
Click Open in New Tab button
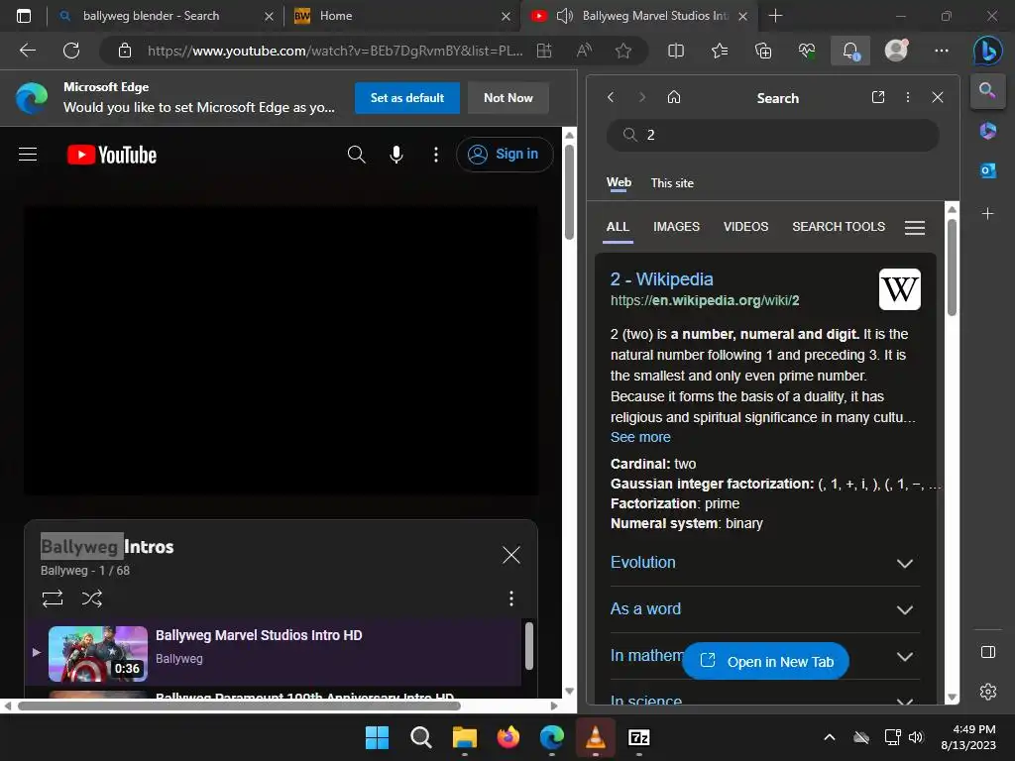[766, 661]
